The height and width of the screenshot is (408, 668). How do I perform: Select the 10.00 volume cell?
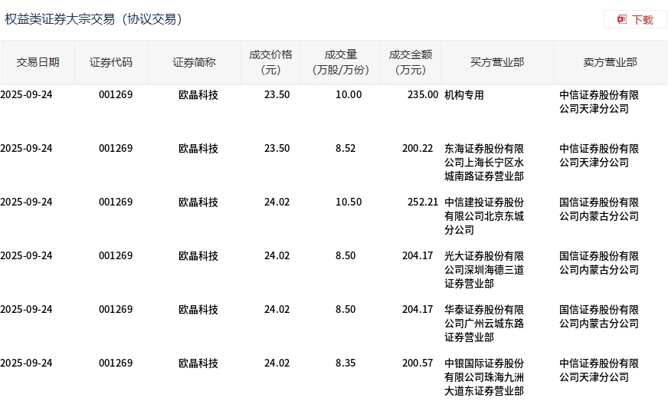point(349,95)
